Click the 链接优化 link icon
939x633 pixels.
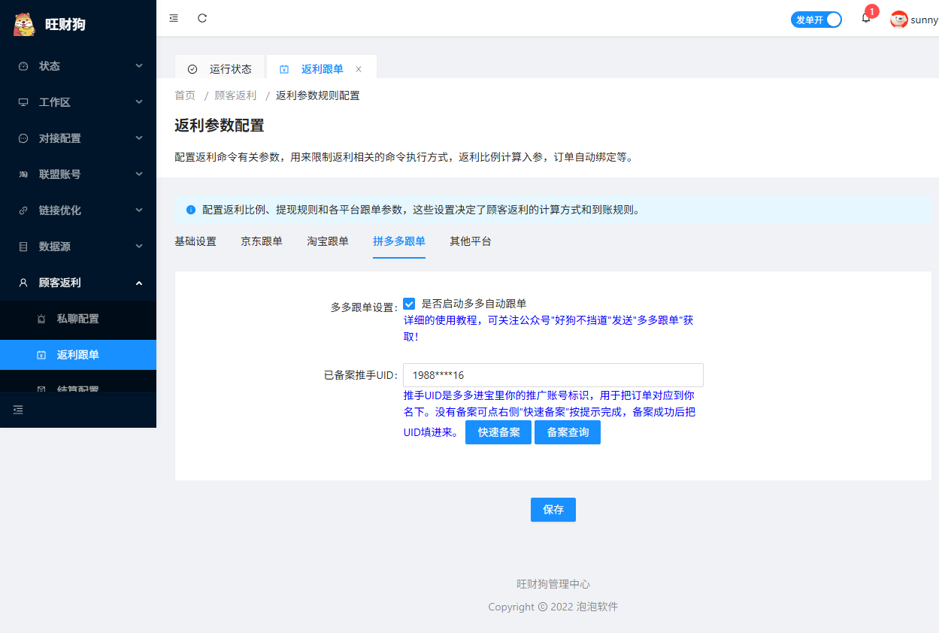click(x=23, y=210)
